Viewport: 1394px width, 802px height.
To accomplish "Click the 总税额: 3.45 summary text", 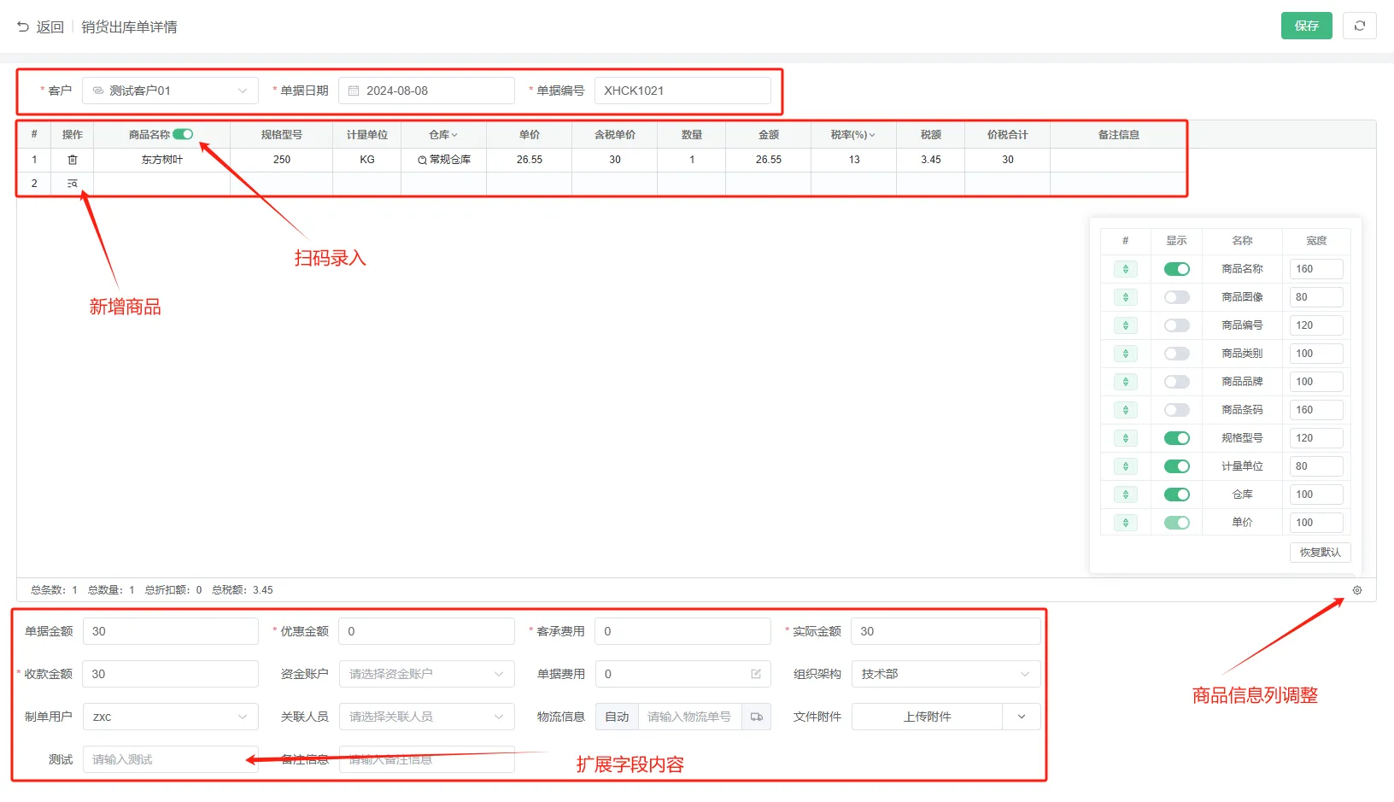I will click(x=243, y=590).
